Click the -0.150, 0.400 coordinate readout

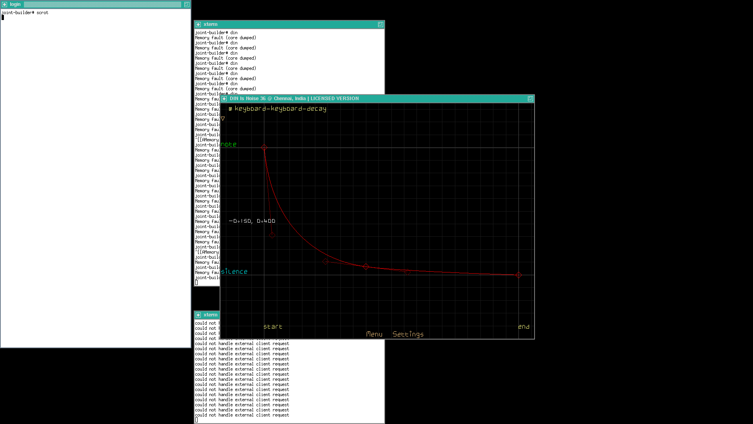point(252,221)
